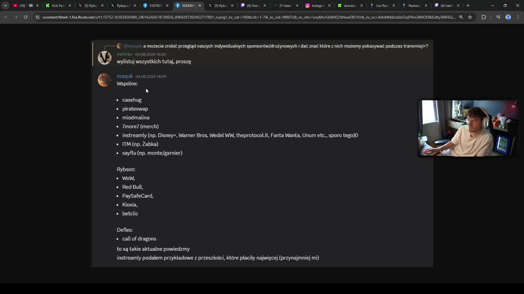The image size is (524, 294).
Task: Click the webcam overlay of streamer
Action: 468,128
